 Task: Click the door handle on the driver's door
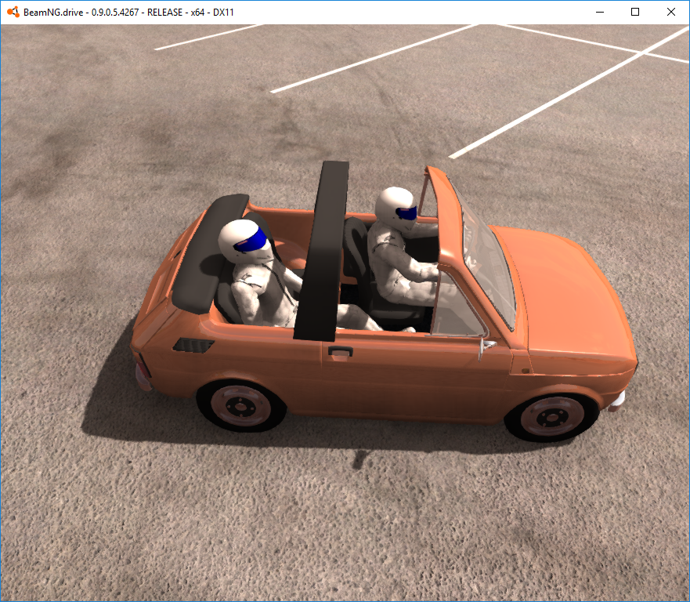click(341, 351)
